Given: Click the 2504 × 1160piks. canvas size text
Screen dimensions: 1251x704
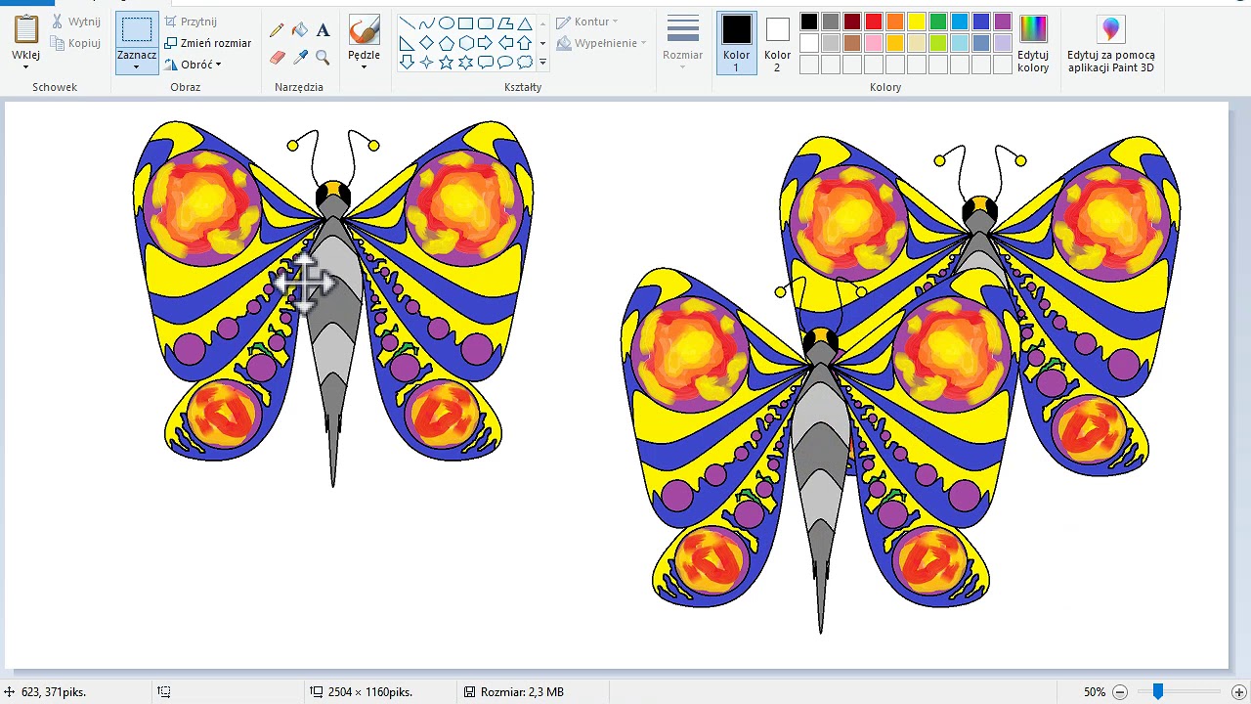Looking at the screenshot, I should tap(369, 692).
